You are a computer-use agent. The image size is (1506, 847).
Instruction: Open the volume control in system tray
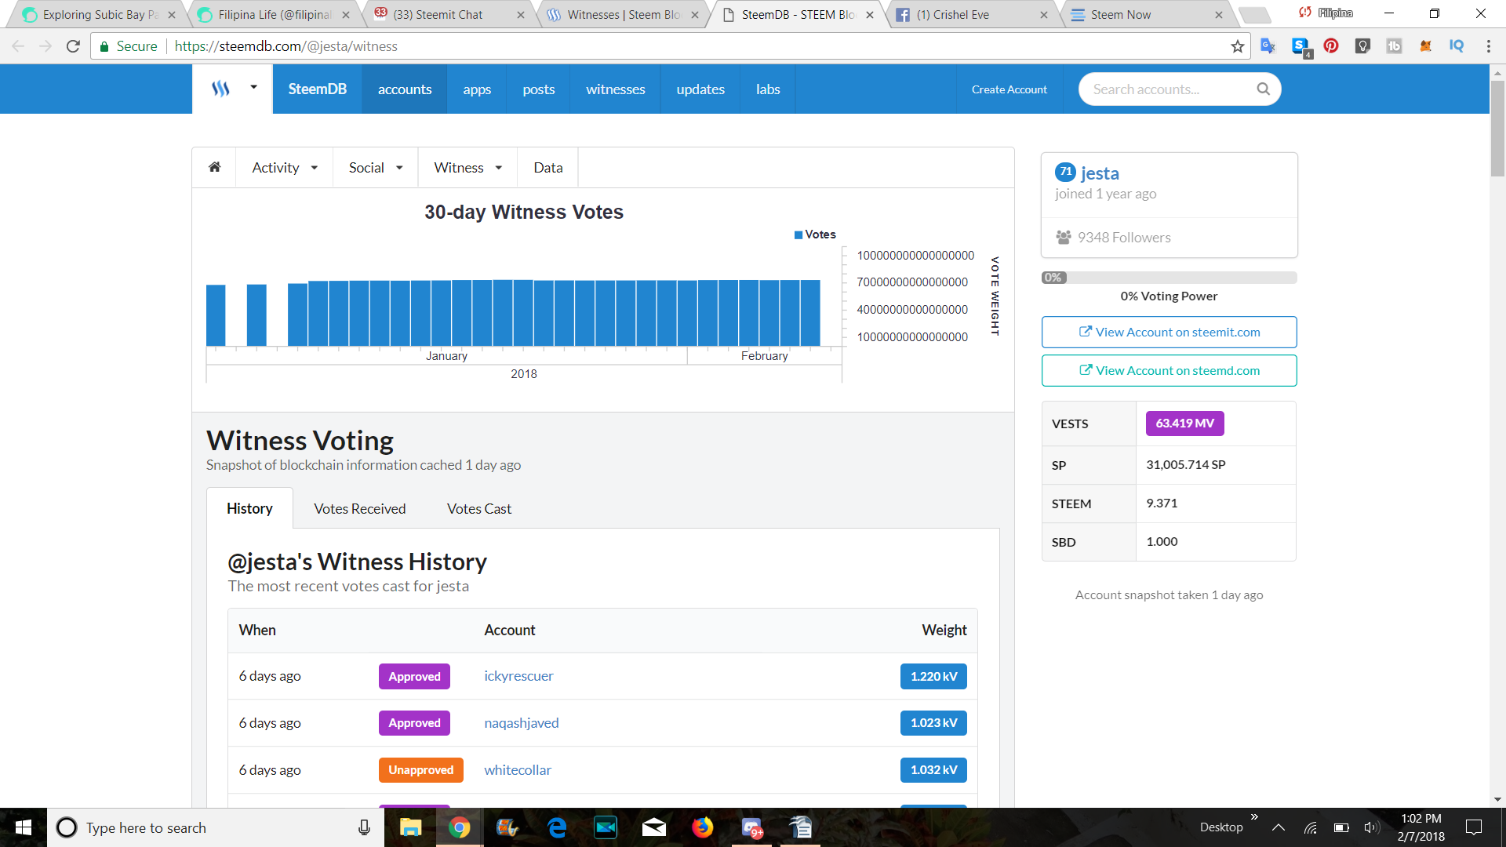coord(1371,827)
